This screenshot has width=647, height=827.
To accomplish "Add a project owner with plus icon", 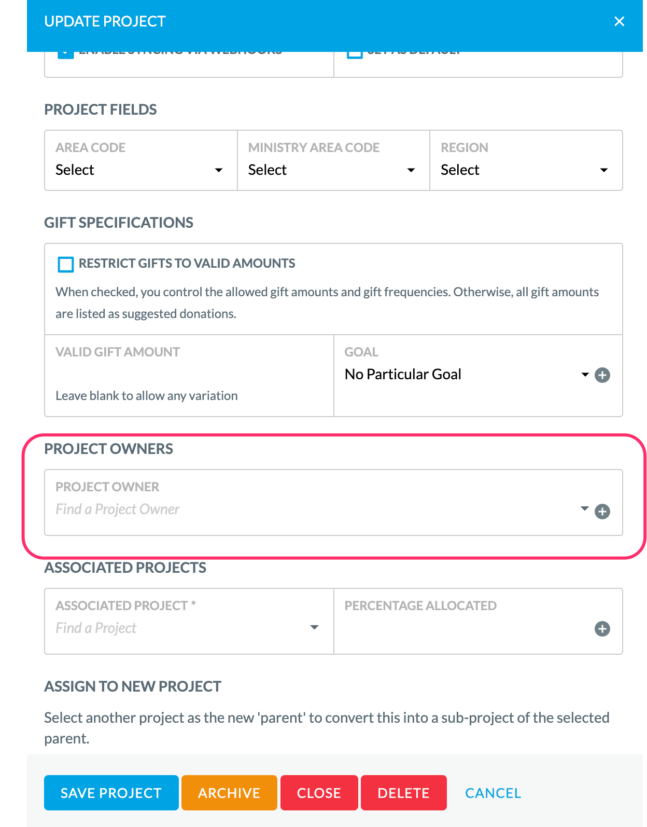I will (x=602, y=512).
